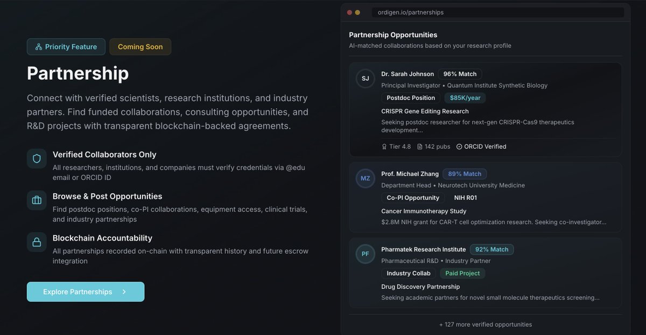Click the '142 pubs' text
The width and height of the screenshot is (646, 335).
click(438, 146)
